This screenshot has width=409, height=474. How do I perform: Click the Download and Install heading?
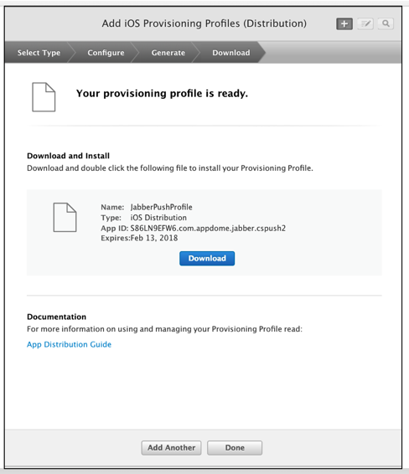click(69, 156)
